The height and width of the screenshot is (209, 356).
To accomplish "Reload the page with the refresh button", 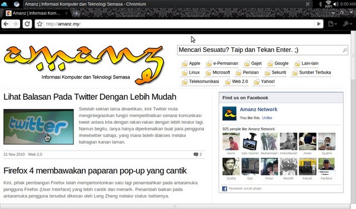I will 27,24.
